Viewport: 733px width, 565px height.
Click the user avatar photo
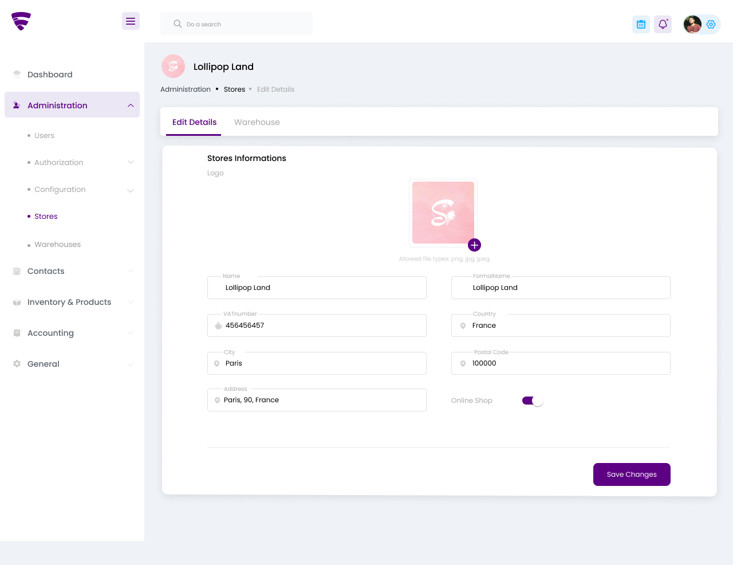point(692,24)
